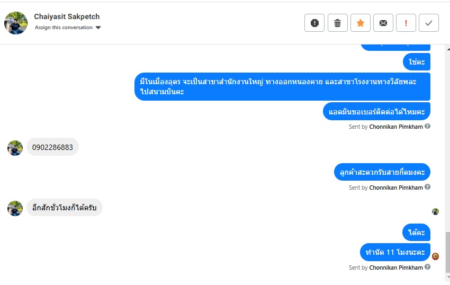Toggle the orange star on this conversation
Screen dimensions: 450x285
click(x=360, y=23)
